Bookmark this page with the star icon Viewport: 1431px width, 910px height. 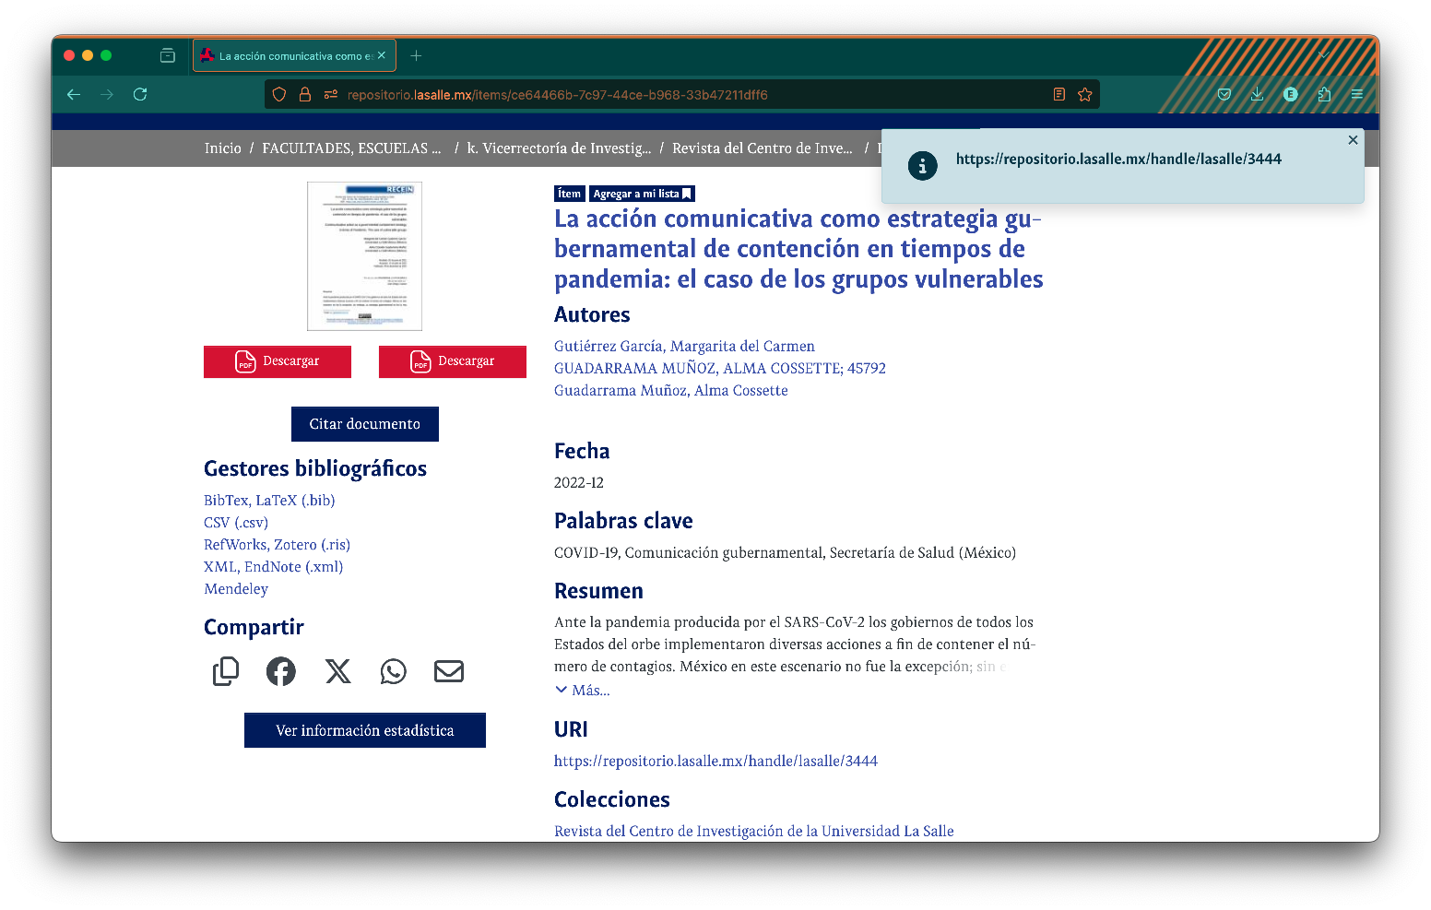(x=1085, y=94)
